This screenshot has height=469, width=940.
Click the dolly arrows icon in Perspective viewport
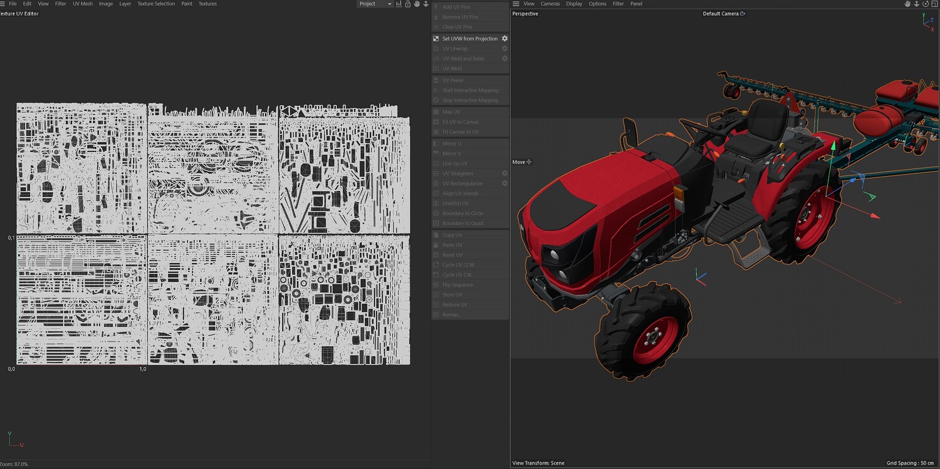coord(916,4)
